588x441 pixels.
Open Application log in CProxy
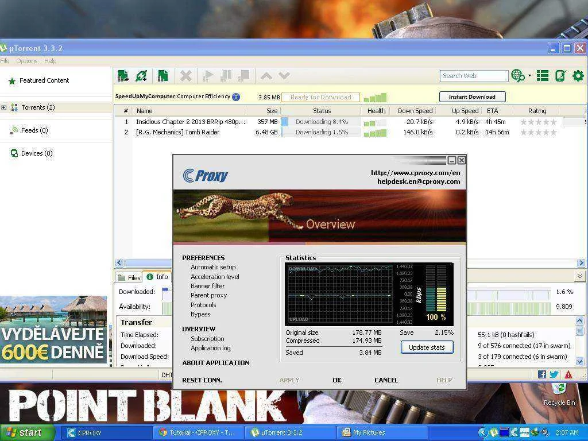pyautogui.click(x=210, y=348)
